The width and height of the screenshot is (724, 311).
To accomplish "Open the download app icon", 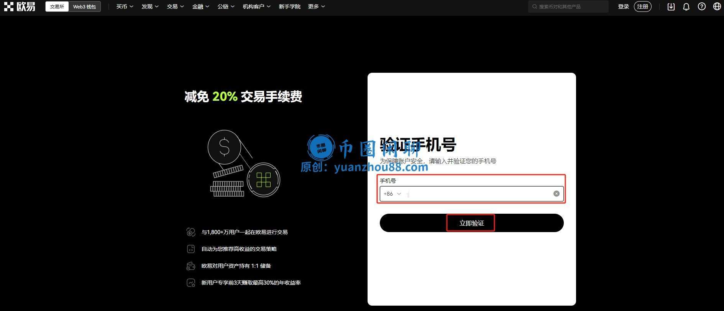I will [671, 7].
